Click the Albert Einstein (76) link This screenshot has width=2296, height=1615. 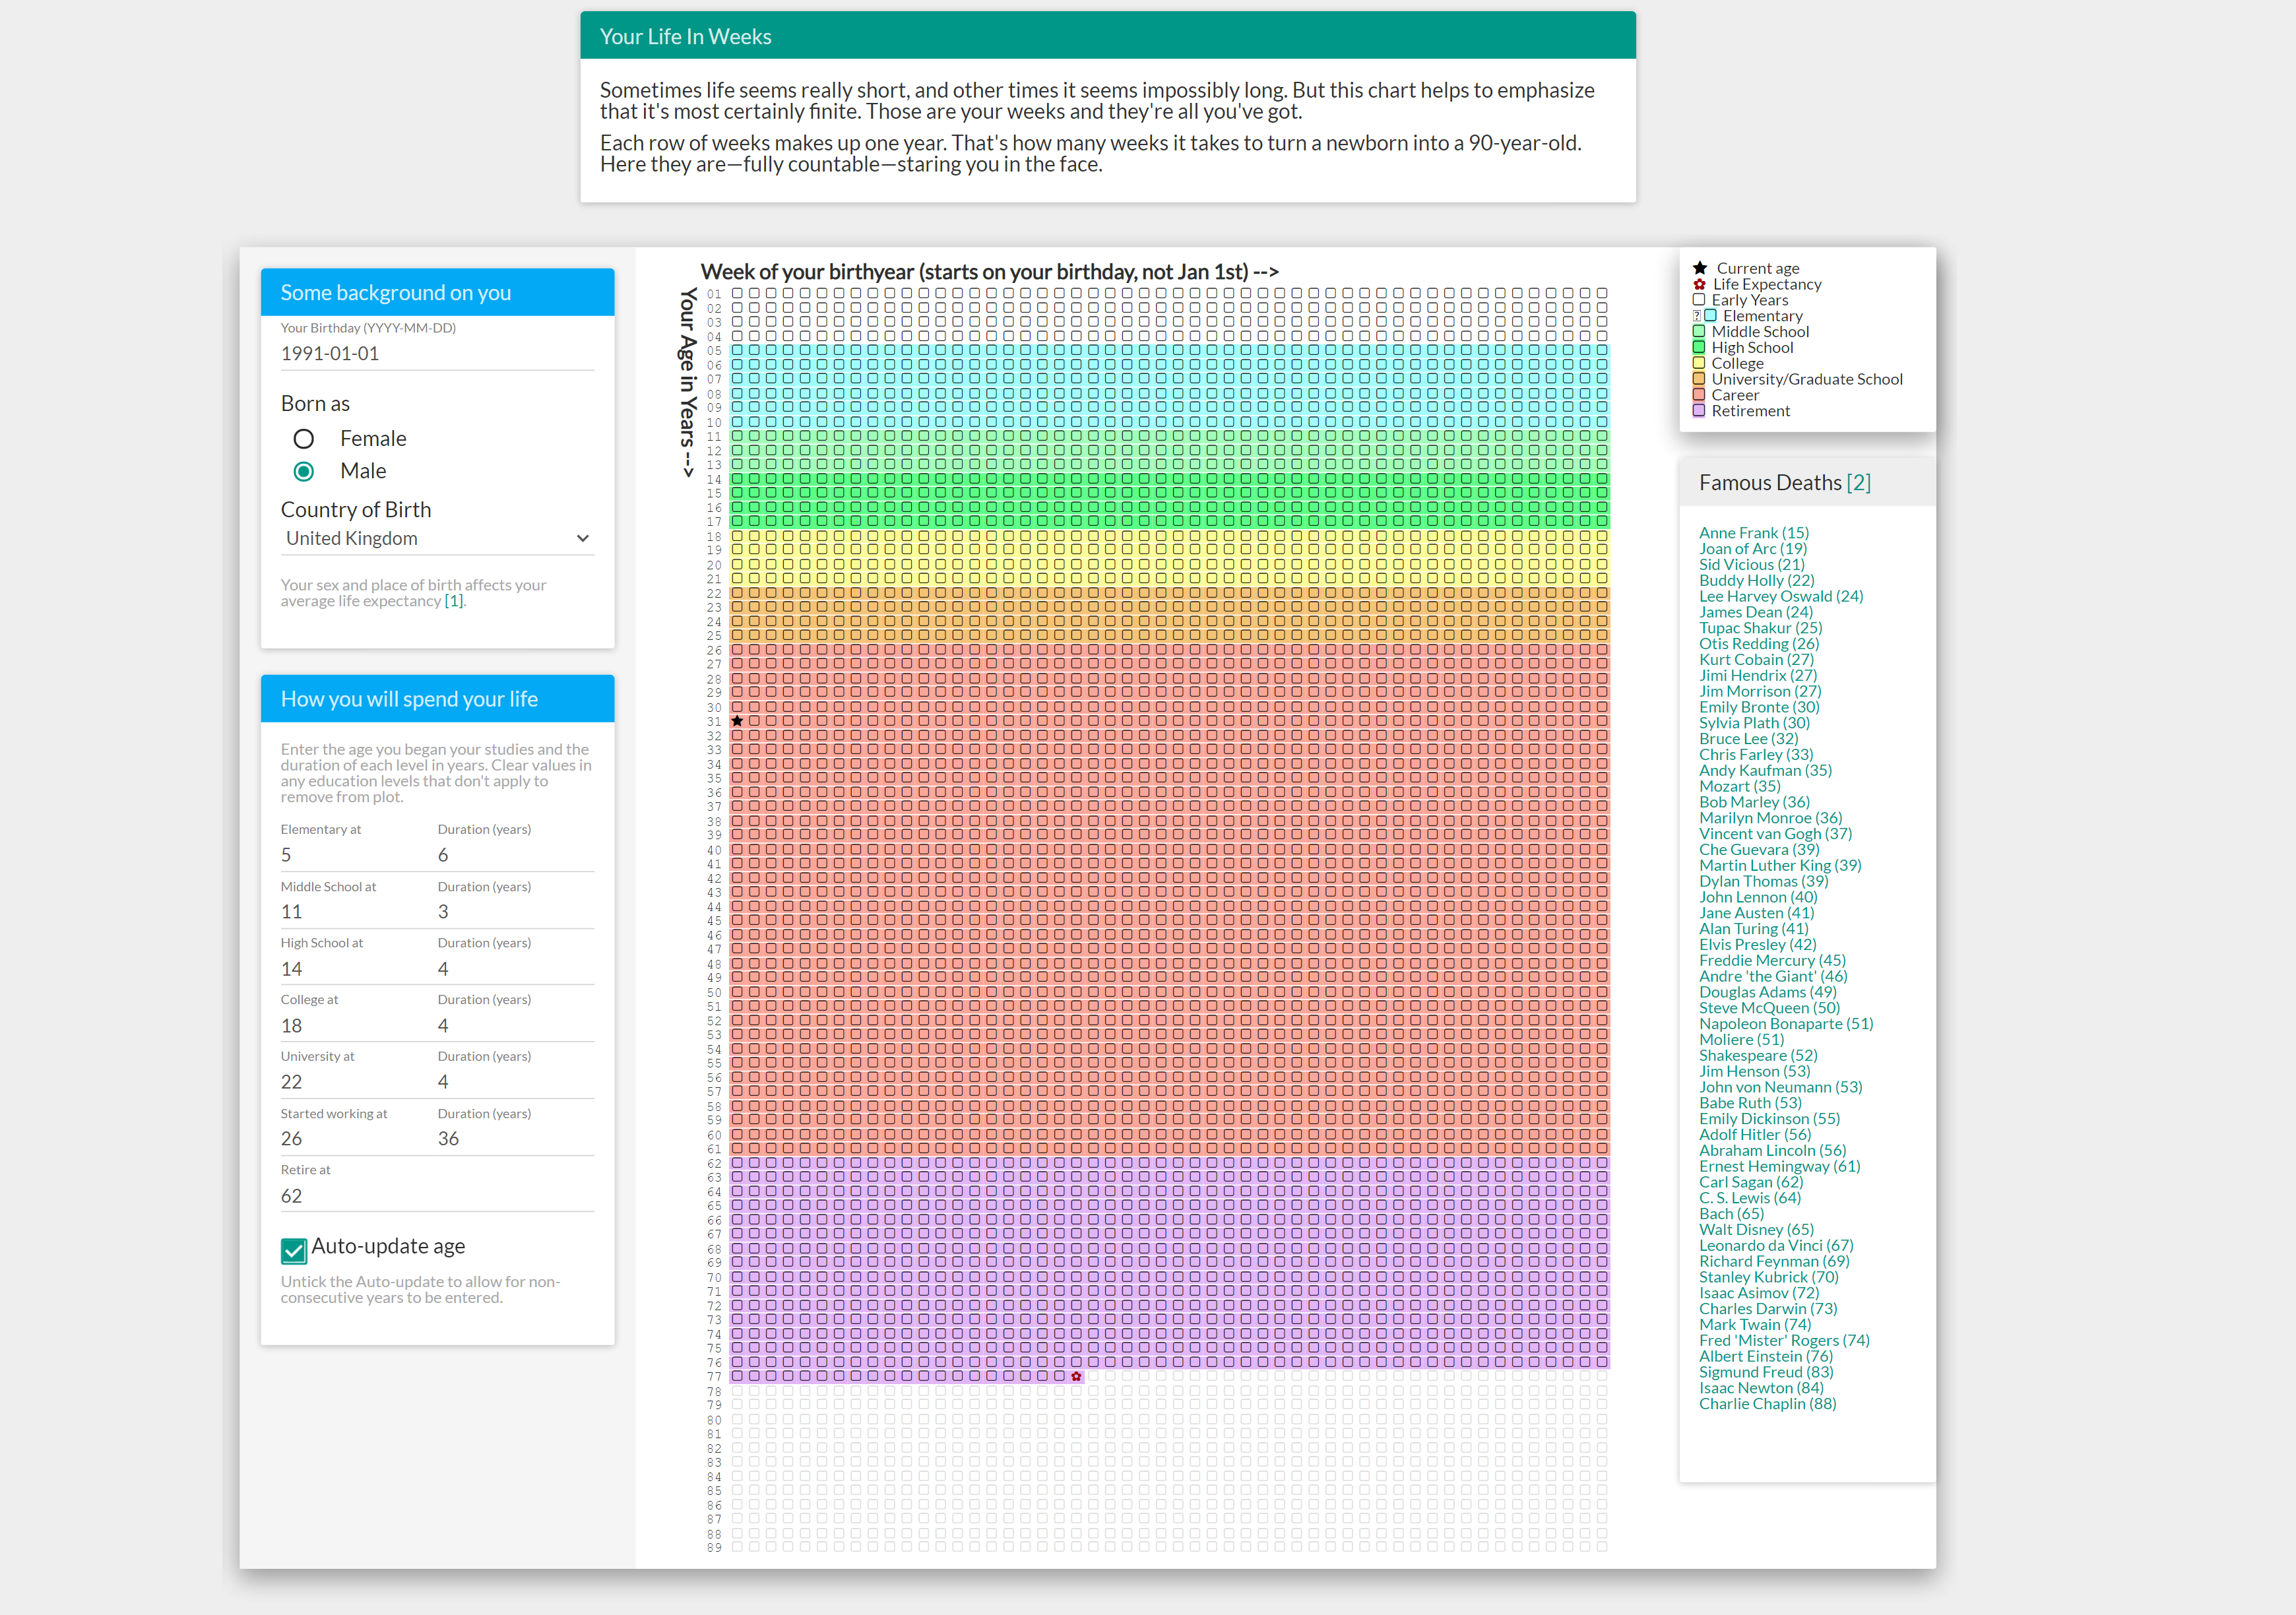click(x=1765, y=1356)
